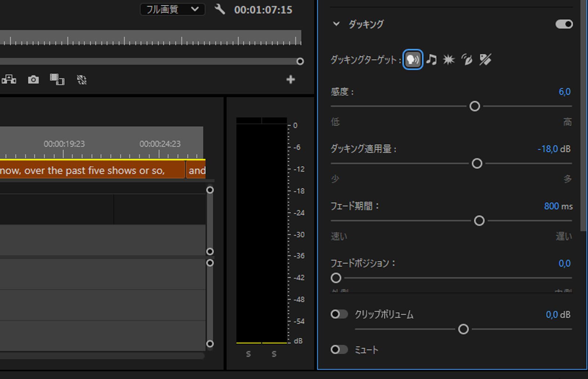Solo the right audio meter channel

(x=274, y=354)
